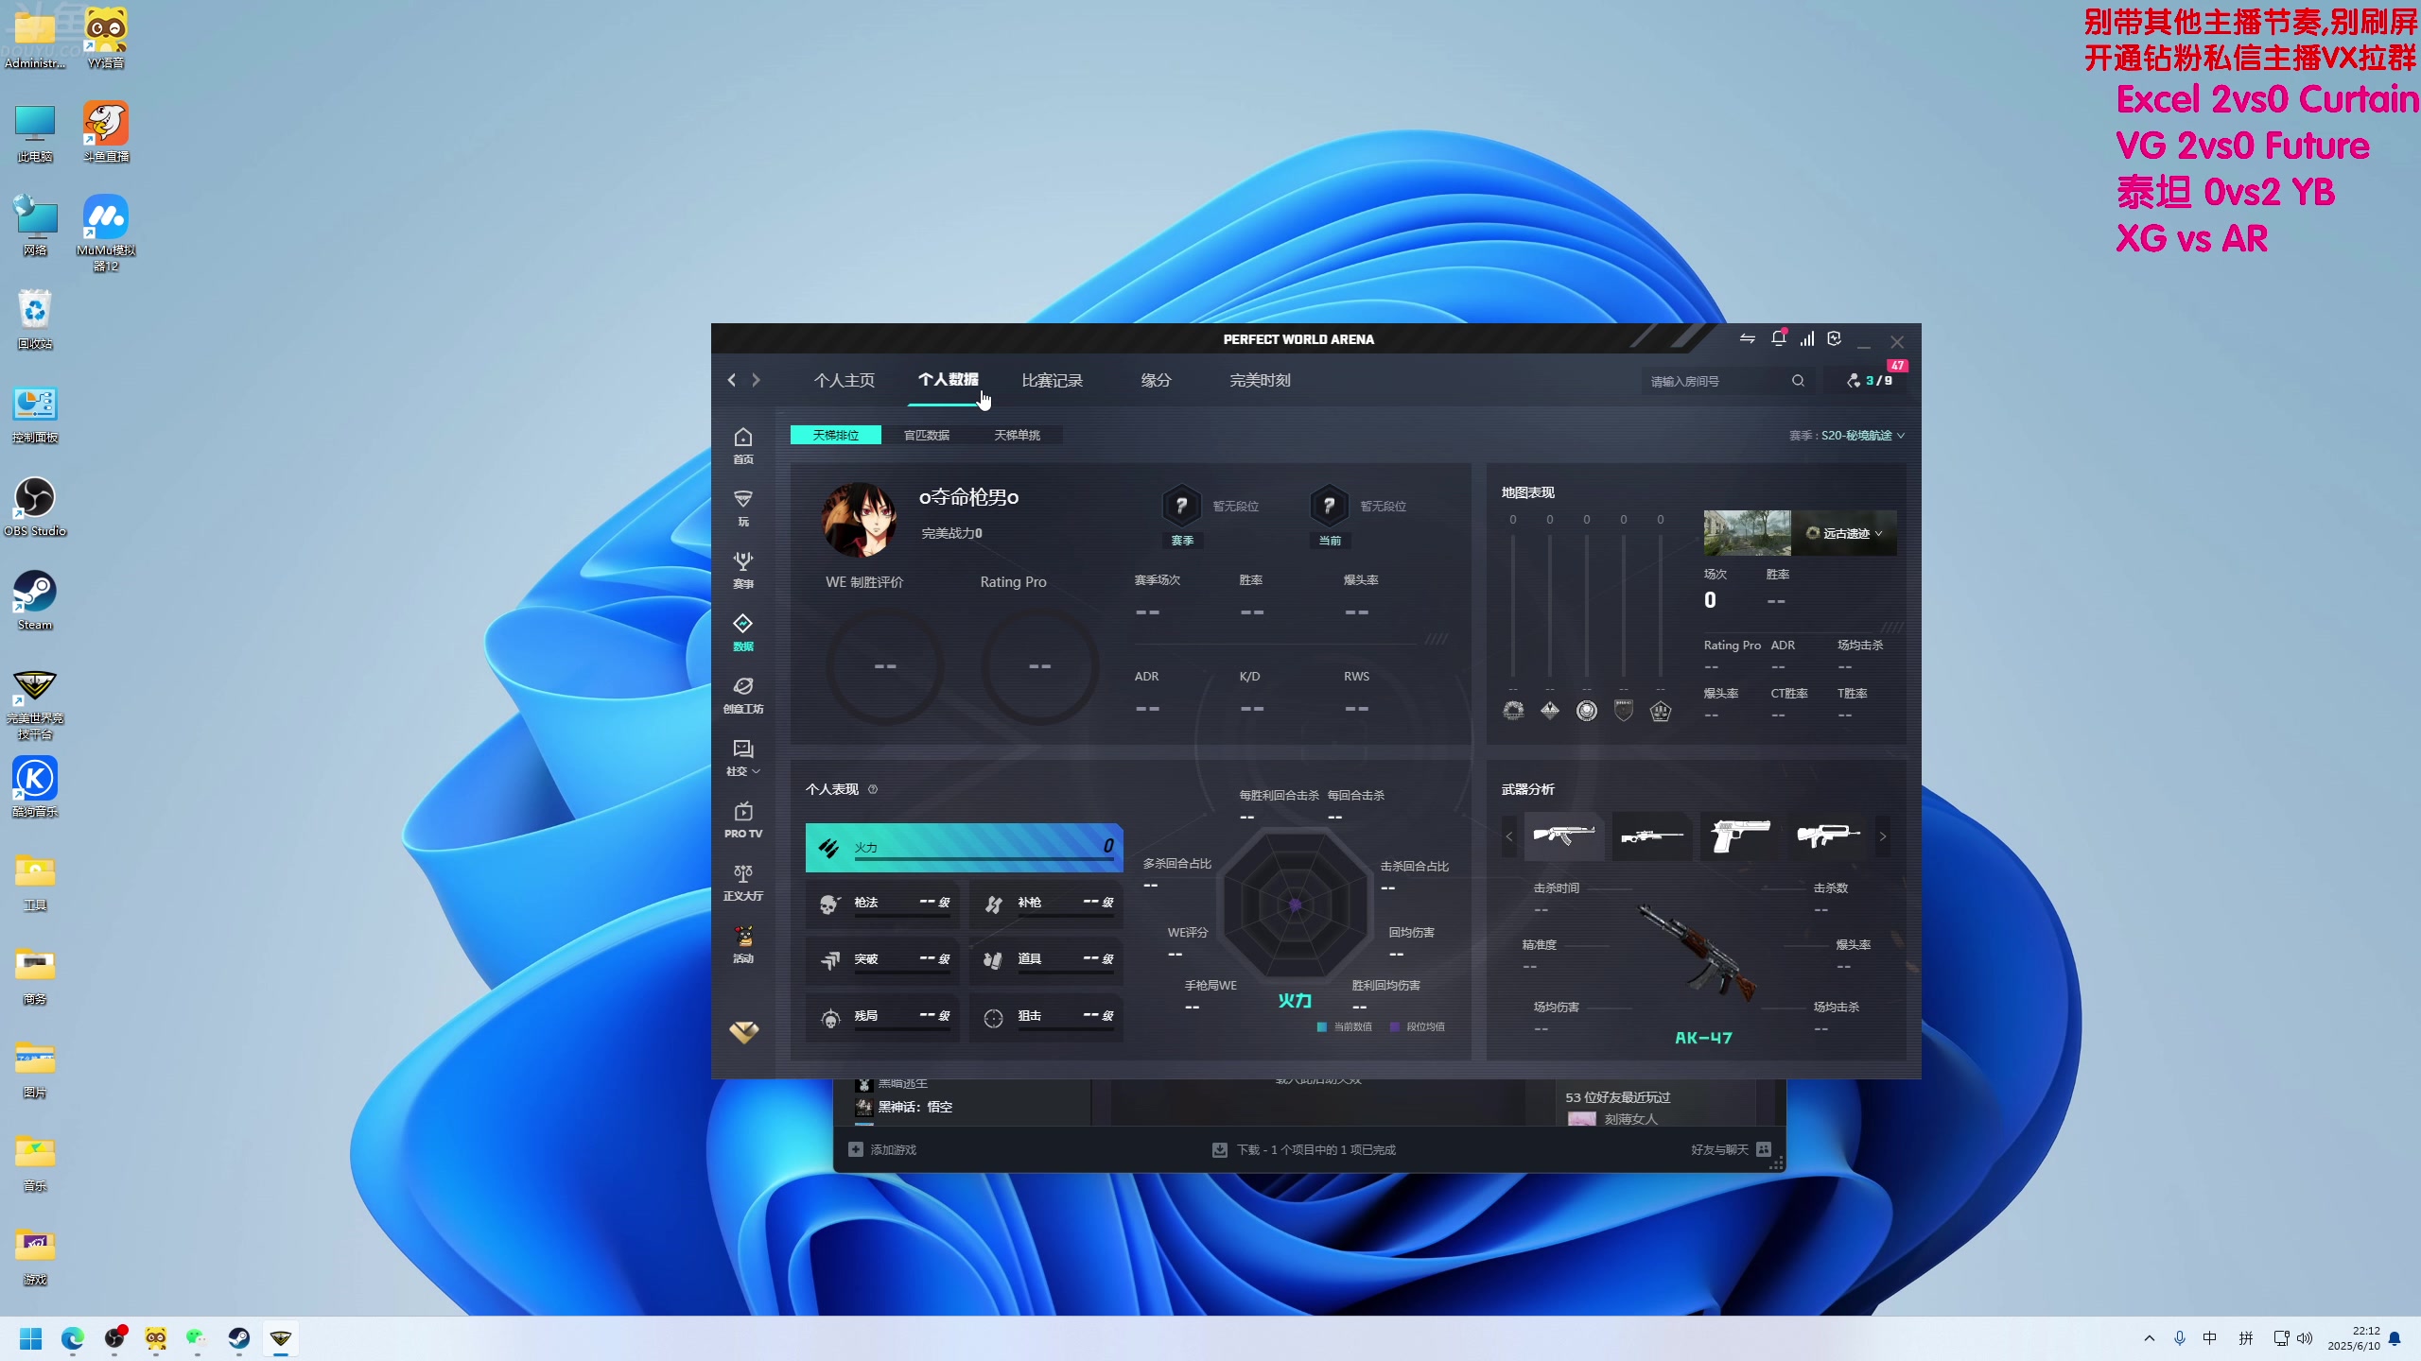Open the 赛事 tournaments sidebar icon

pos(743,570)
